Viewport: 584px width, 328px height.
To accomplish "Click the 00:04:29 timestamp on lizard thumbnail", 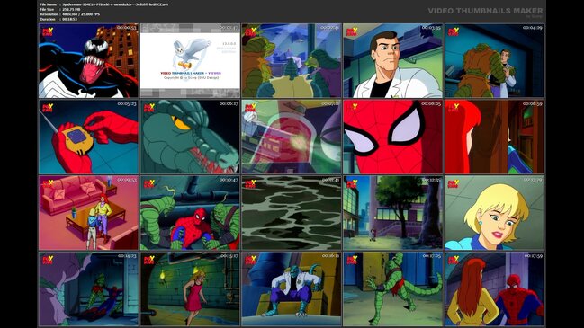I will (x=532, y=28).
